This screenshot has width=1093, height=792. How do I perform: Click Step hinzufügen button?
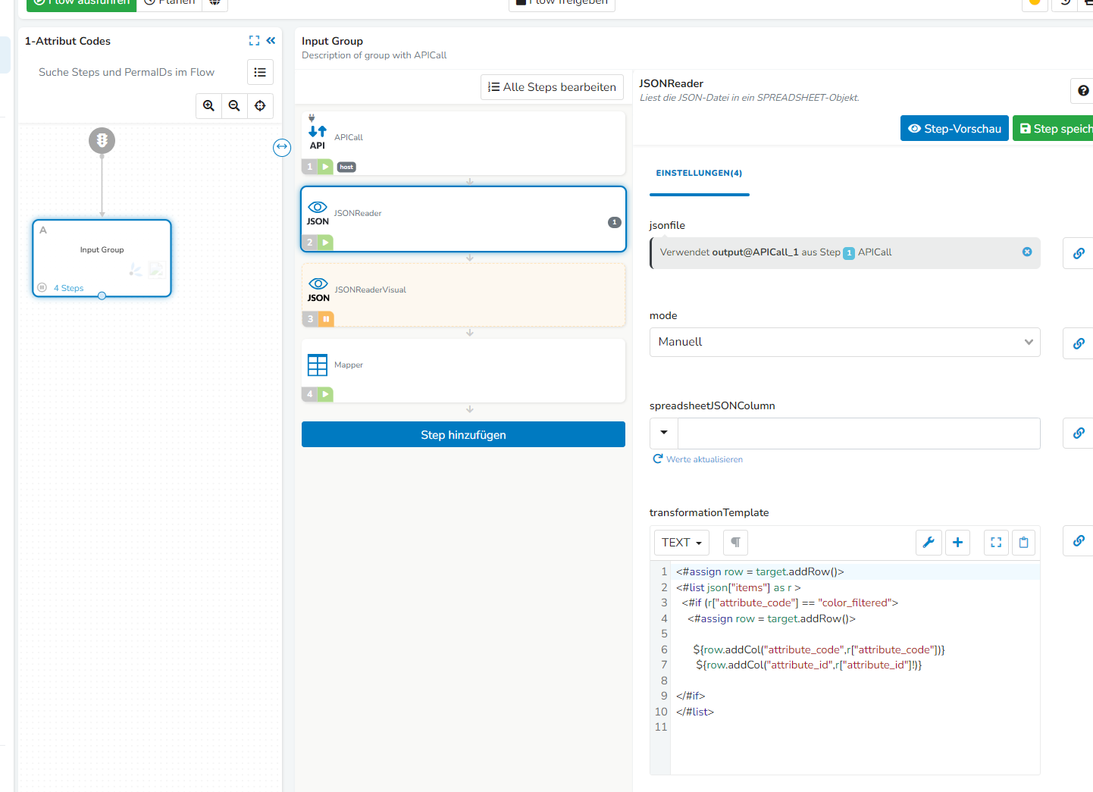pos(463,434)
